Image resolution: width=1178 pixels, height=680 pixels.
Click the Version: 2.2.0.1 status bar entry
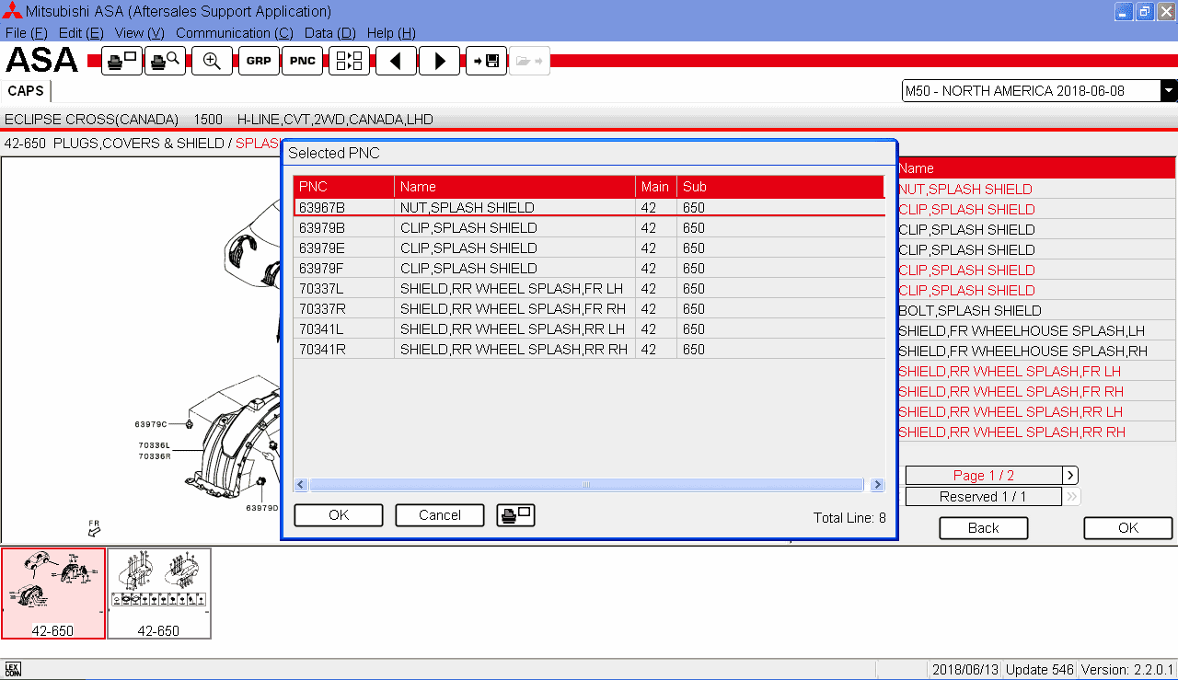[x=1127, y=670]
